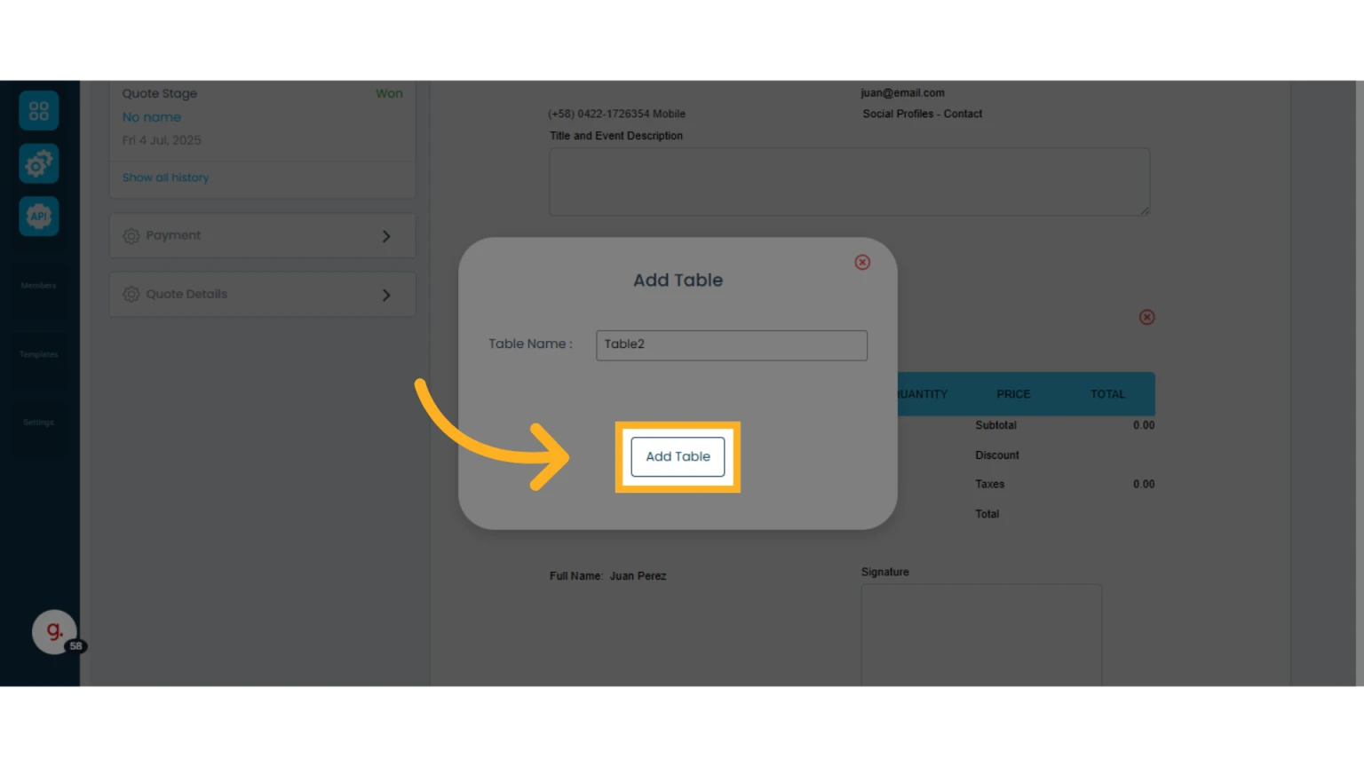Close the Add Table dialog
The image size is (1364, 767).
(862, 262)
